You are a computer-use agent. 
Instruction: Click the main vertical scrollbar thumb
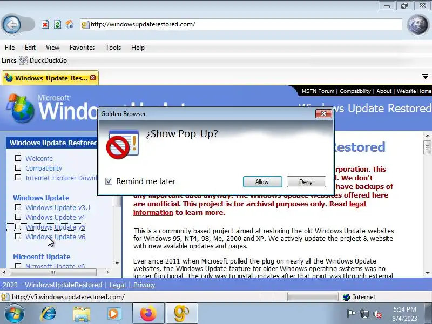tap(427, 147)
